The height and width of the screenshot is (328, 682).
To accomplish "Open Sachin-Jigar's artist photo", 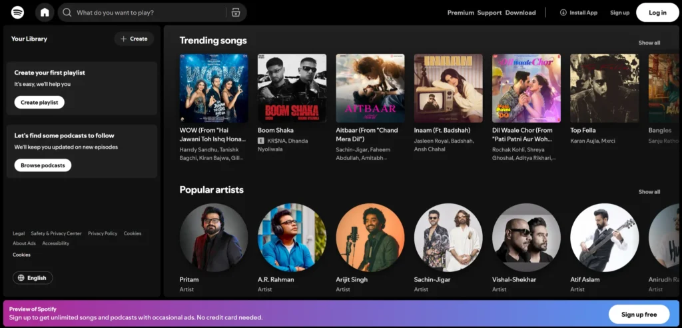I will (x=448, y=237).
